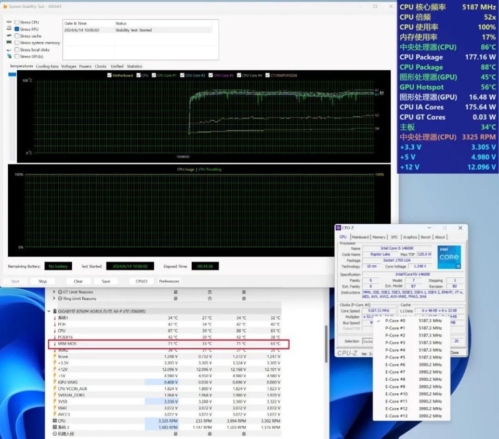The width and height of the screenshot is (499, 439).
Task: Click the thermometer icon of the PCH sensor
Action: 55,325
